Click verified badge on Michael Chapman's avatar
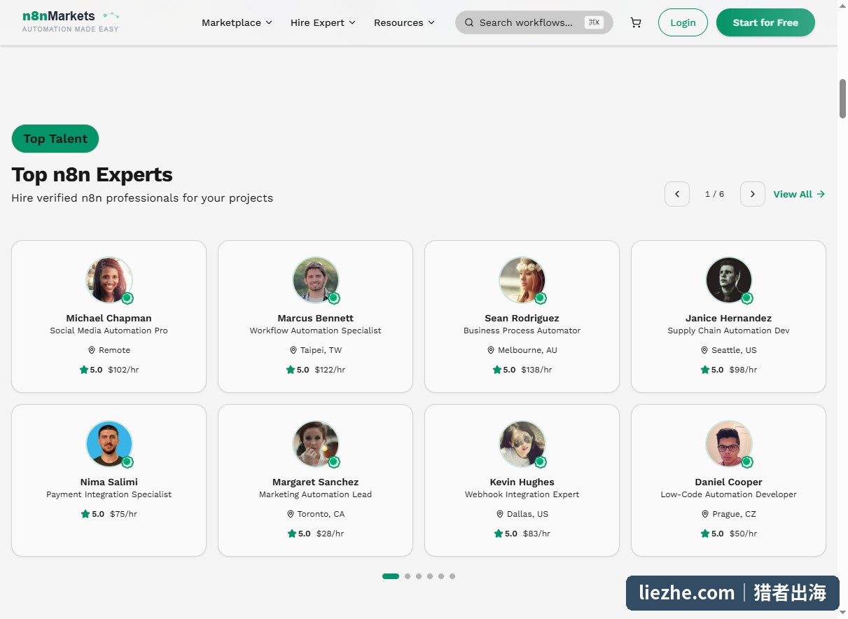Viewport: 848px width, 619px height. click(127, 298)
